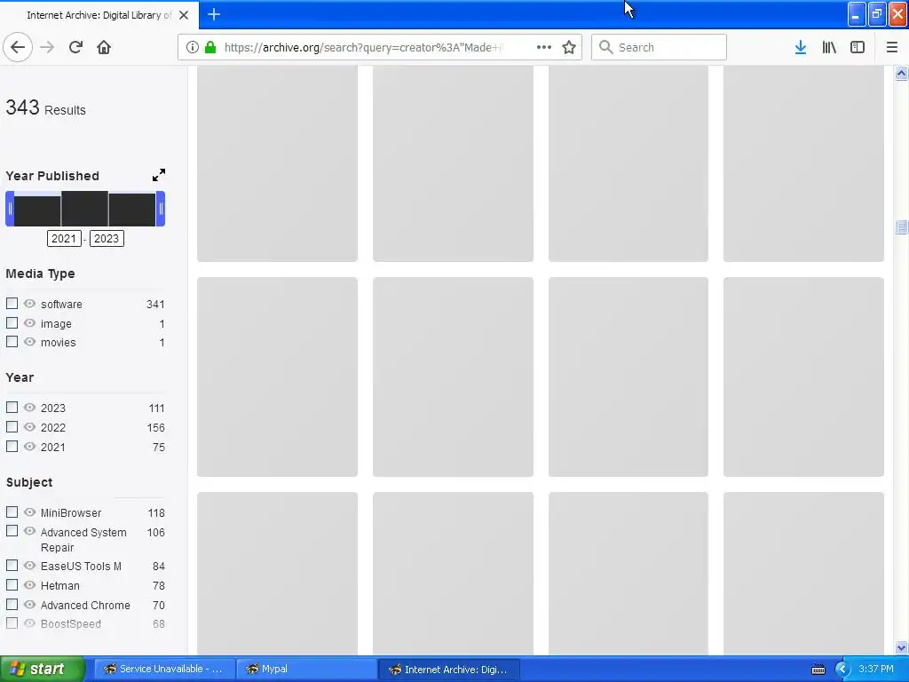Click the on-screen keyboard tray icon
This screenshot has width=909, height=682.
pyautogui.click(x=818, y=670)
